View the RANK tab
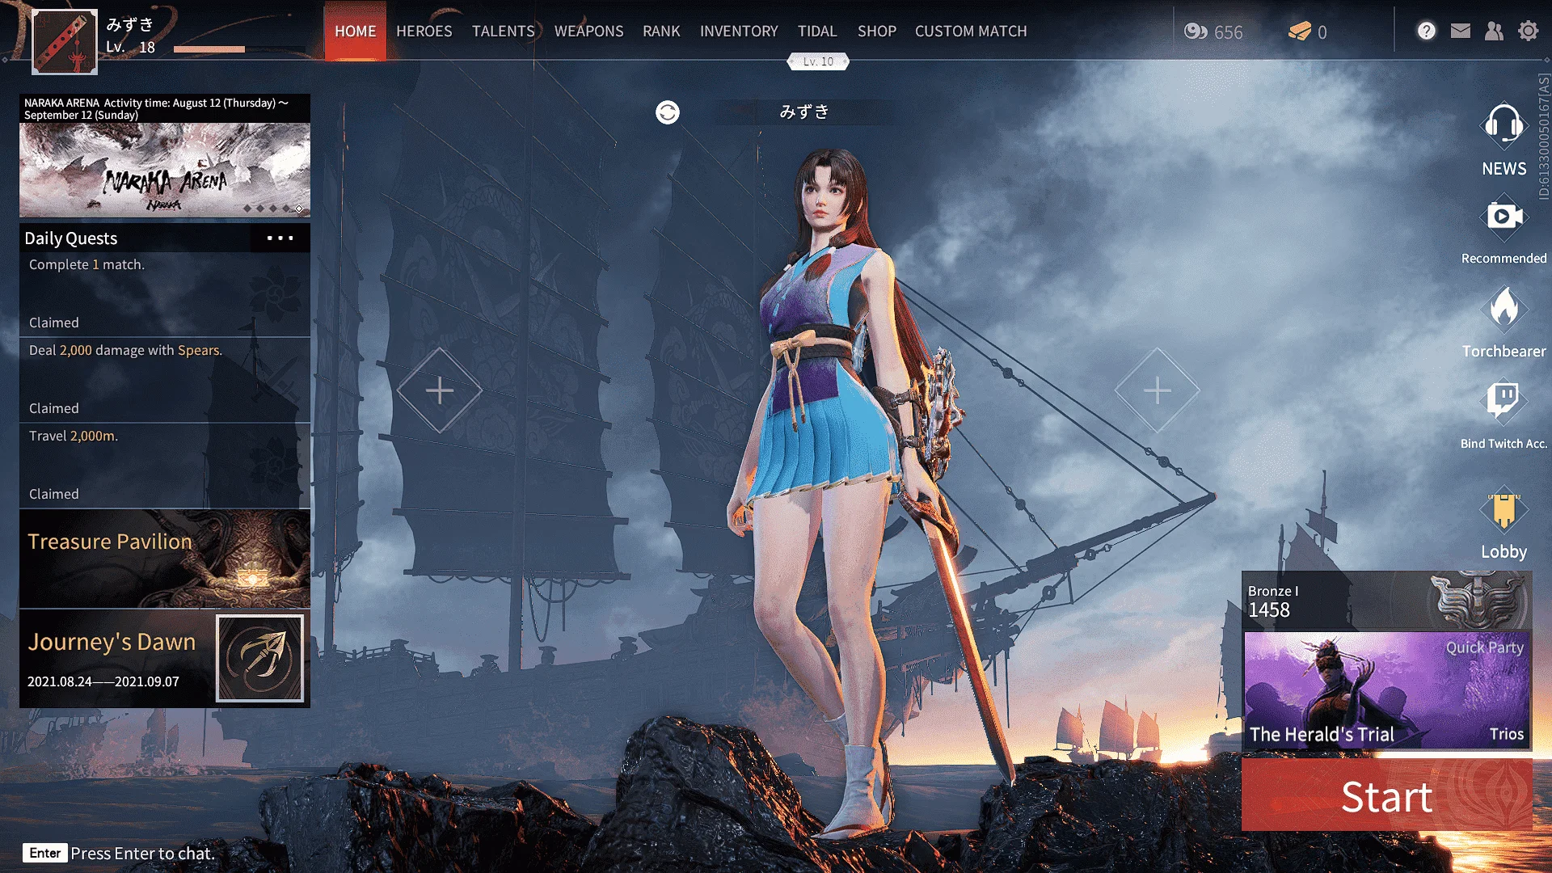Viewport: 1552px width, 873px height. (662, 31)
